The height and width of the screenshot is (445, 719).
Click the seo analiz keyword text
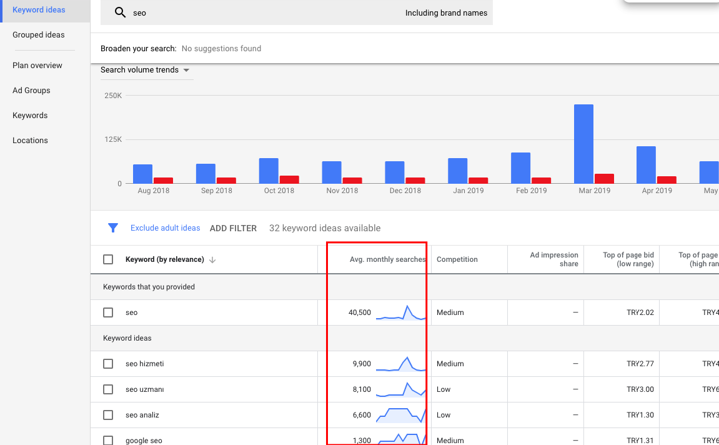pos(142,415)
